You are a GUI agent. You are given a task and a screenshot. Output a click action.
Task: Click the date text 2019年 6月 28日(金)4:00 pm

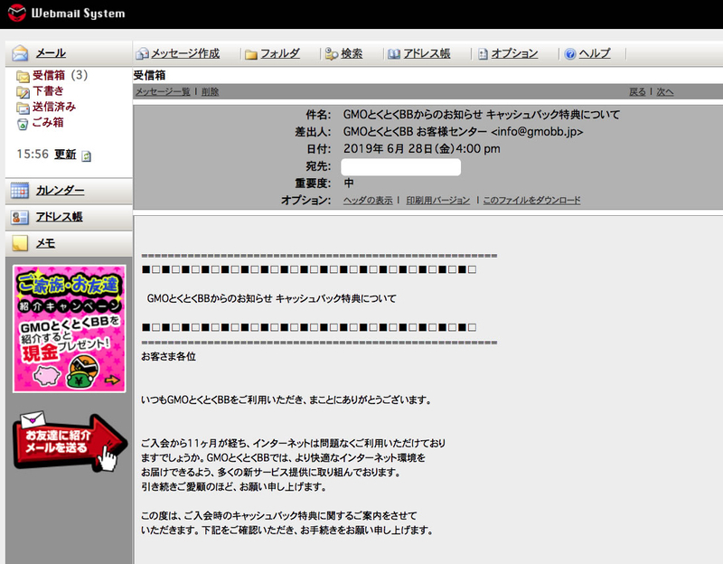[x=422, y=149]
